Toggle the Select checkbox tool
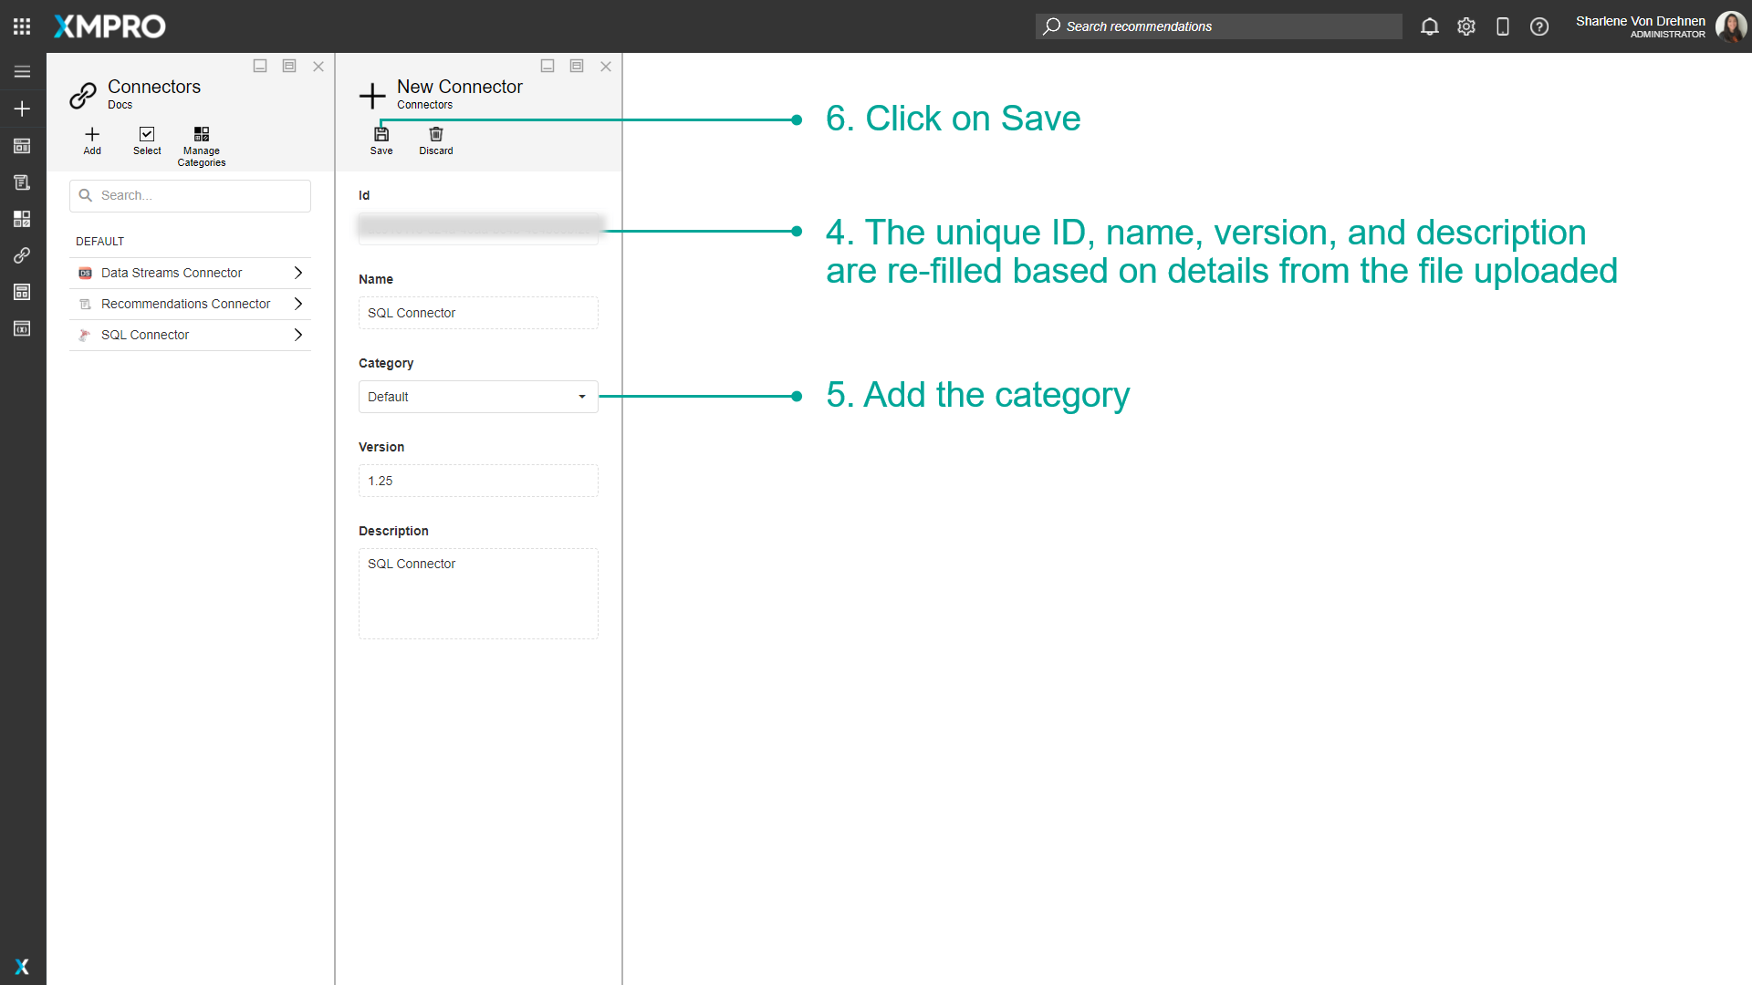1752x985 pixels. click(x=147, y=135)
